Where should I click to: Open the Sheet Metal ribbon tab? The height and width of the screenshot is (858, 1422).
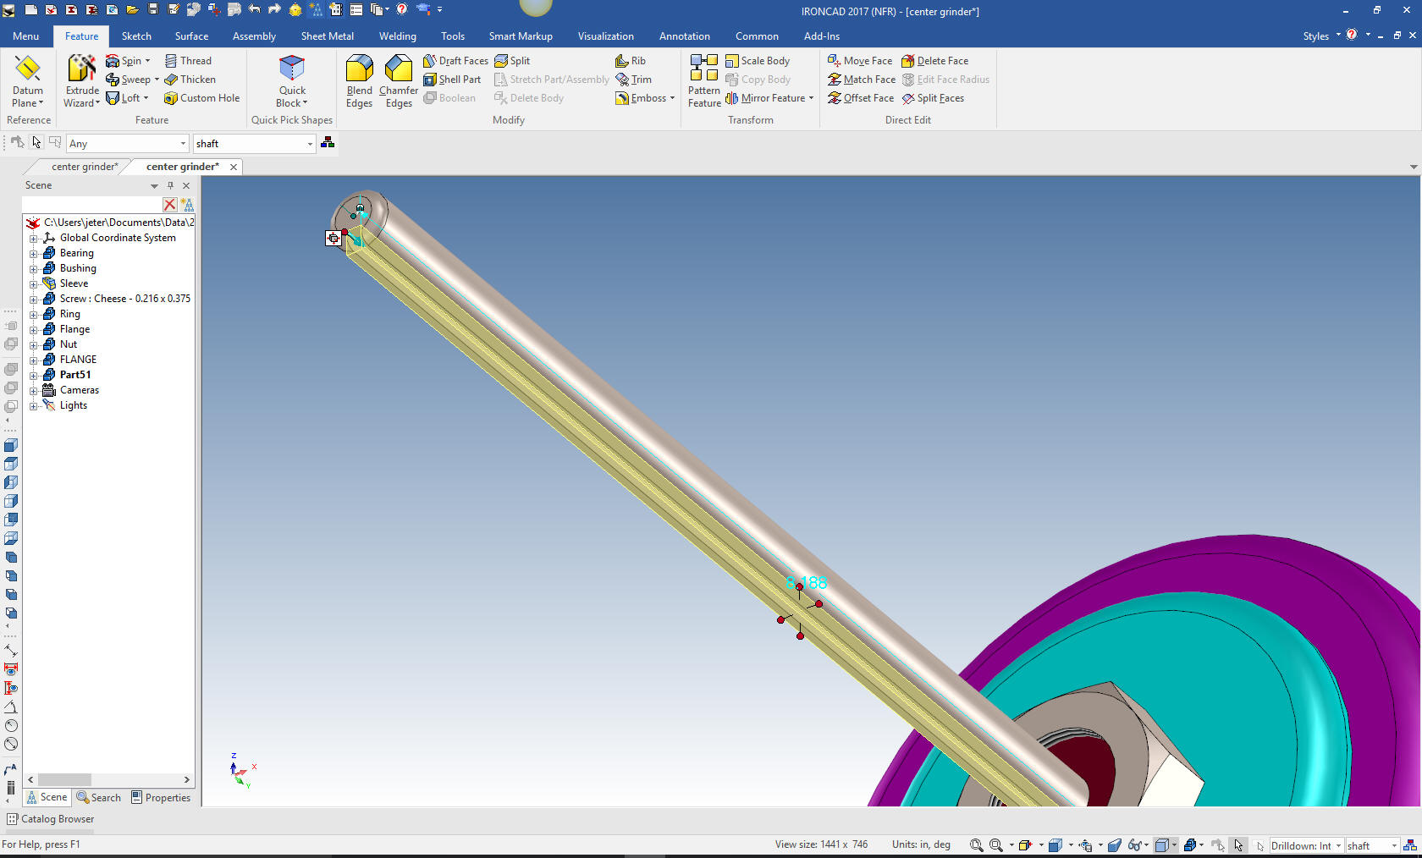pyautogui.click(x=327, y=36)
